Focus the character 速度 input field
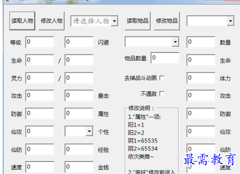The width and height of the screenshot is (240, 174). click(40, 167)
